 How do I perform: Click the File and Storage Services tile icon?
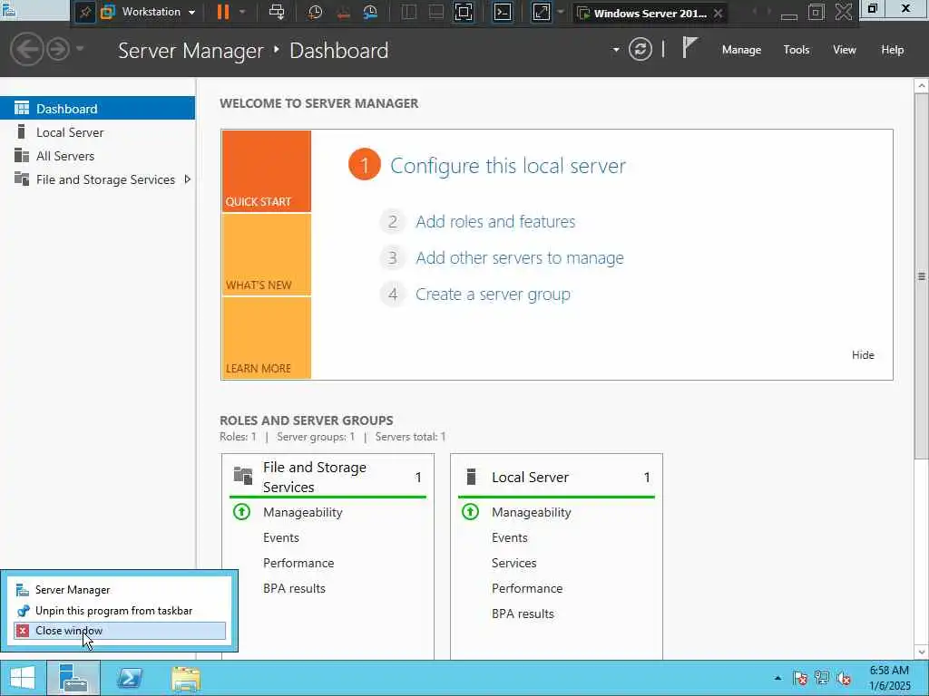243,475
